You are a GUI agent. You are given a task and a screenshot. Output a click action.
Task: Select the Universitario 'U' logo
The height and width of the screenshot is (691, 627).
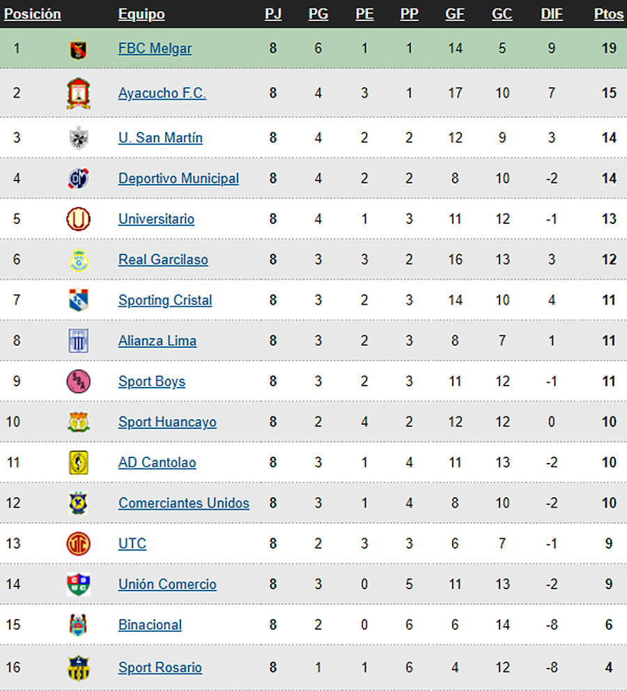[78, 219]
